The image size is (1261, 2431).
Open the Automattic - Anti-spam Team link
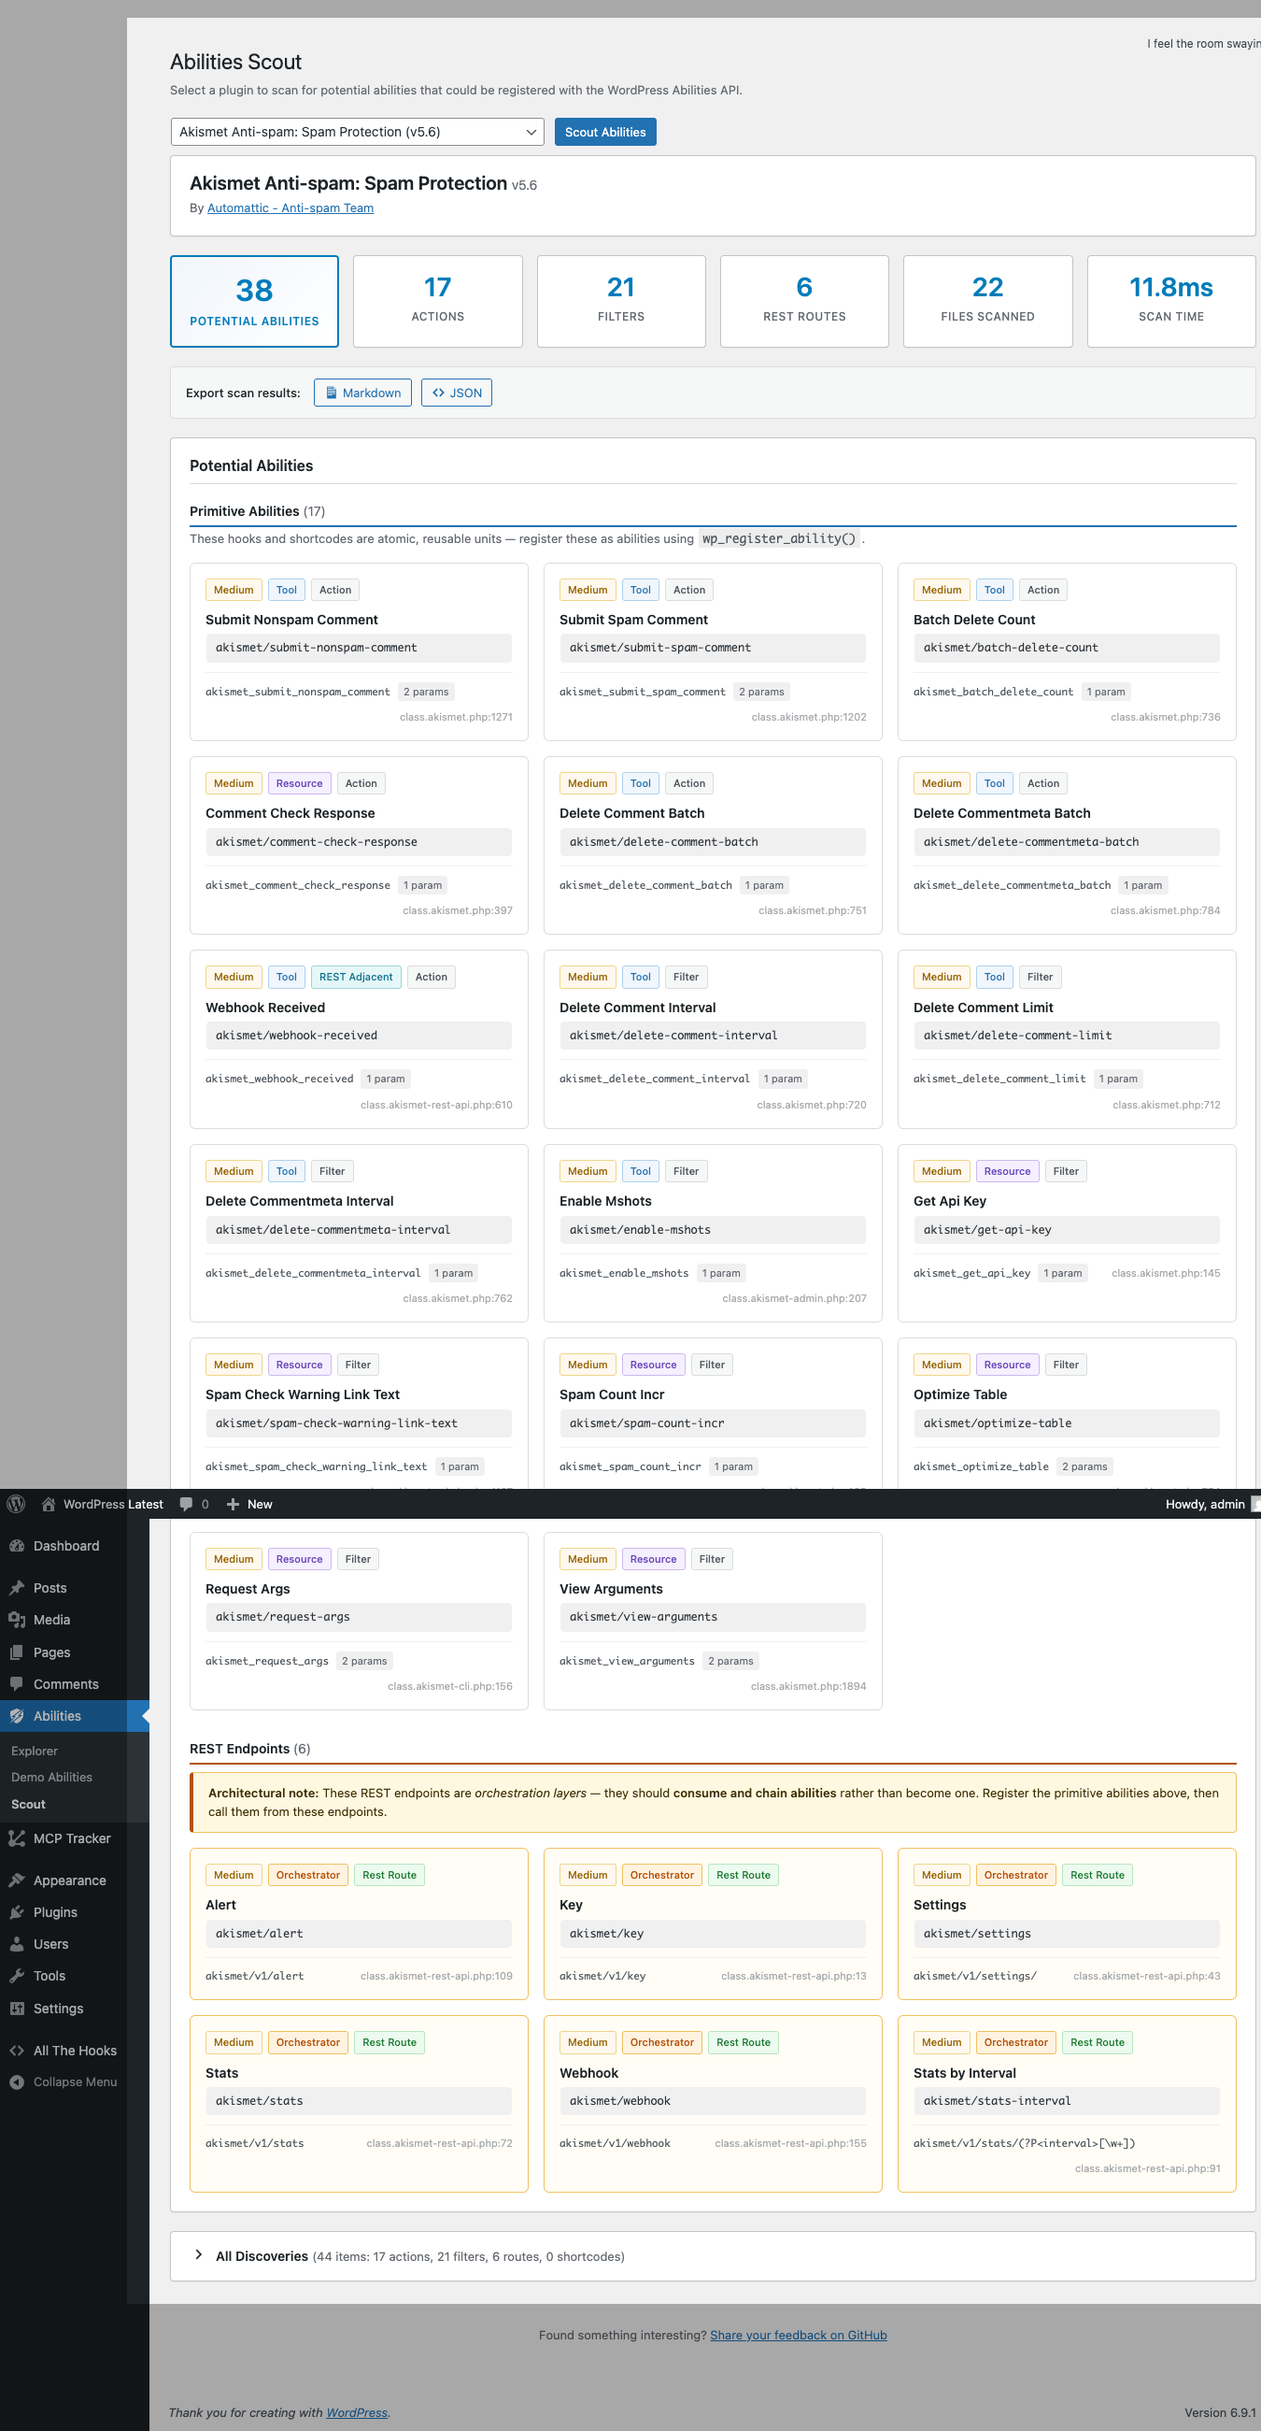[x=290, y=207]
